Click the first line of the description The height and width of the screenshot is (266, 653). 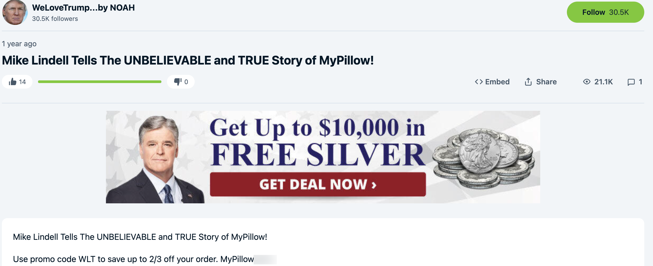[x=140, y=237]
